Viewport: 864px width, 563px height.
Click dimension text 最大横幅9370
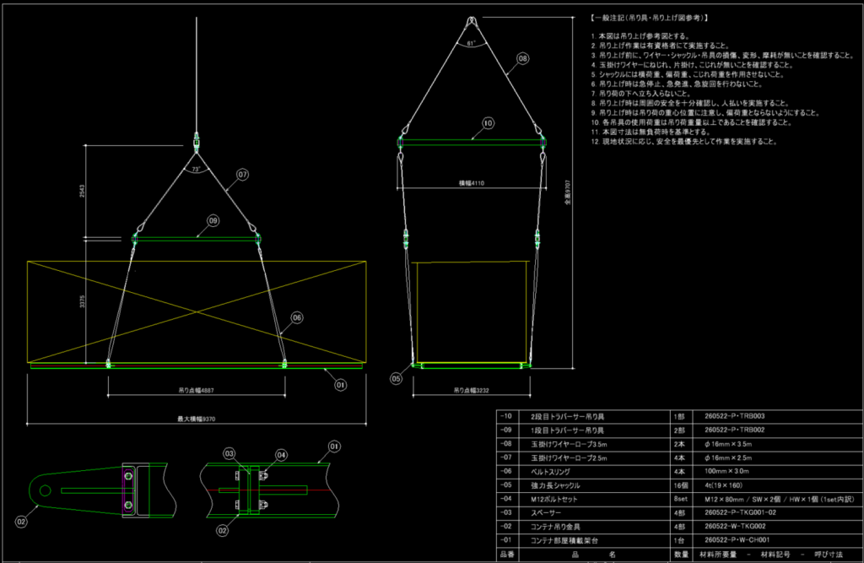coord(196,419)
